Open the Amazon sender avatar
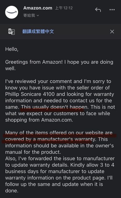 (12, 12)
